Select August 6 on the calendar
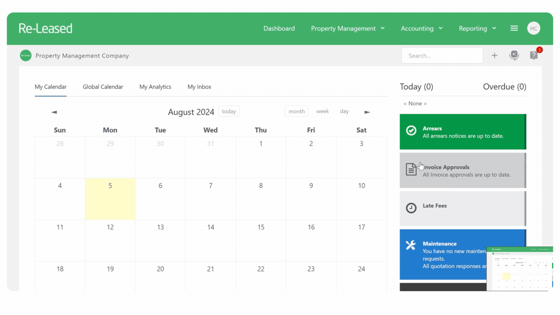 pos(160,199)
